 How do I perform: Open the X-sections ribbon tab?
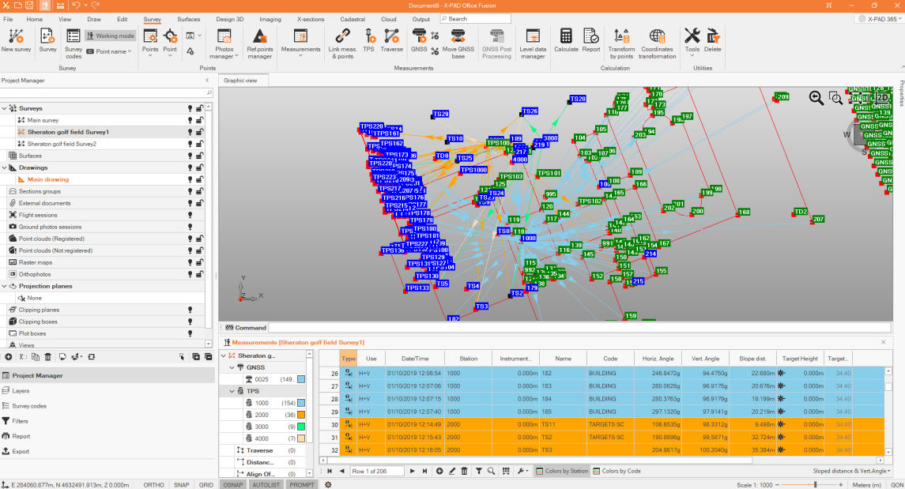[x=311, y=19]
